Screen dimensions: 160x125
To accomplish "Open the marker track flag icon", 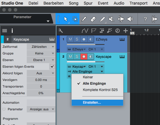I will point(94,31).
